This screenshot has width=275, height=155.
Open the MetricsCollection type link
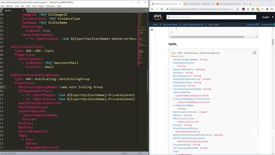click(x=188, y=122)
